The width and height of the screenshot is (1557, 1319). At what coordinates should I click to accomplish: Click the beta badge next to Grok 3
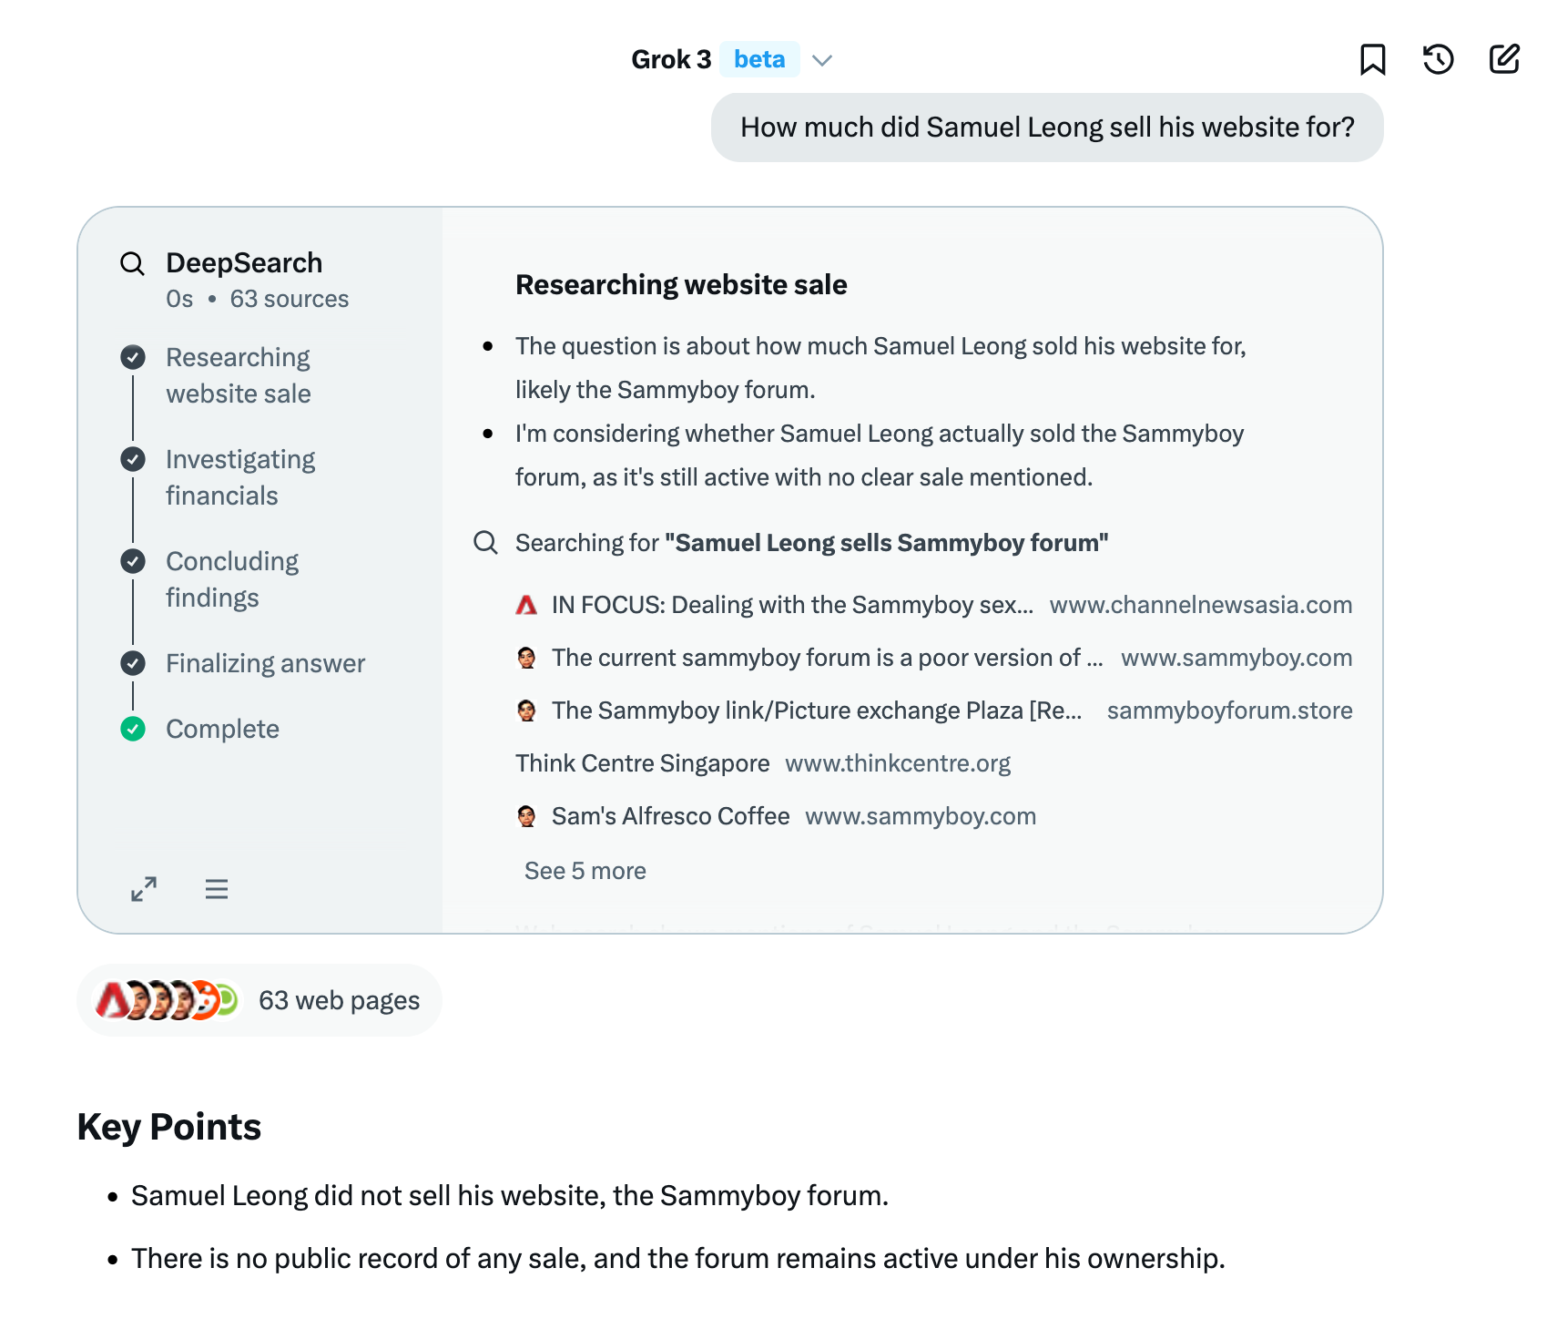click(x=759, y=59)
